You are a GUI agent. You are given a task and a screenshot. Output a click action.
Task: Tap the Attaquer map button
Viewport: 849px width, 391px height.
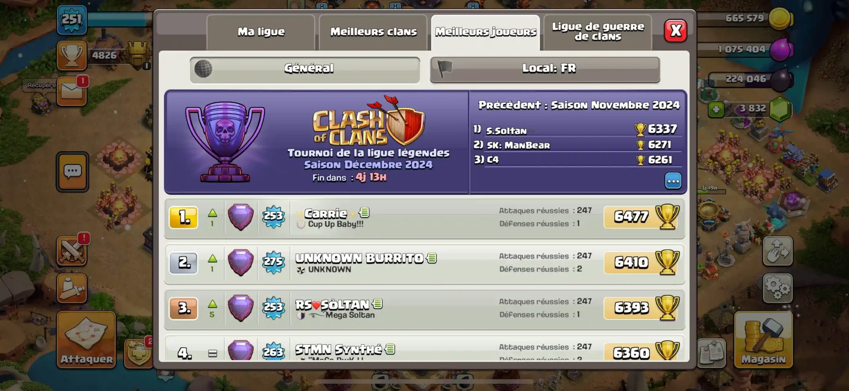[x=87, y=340]
